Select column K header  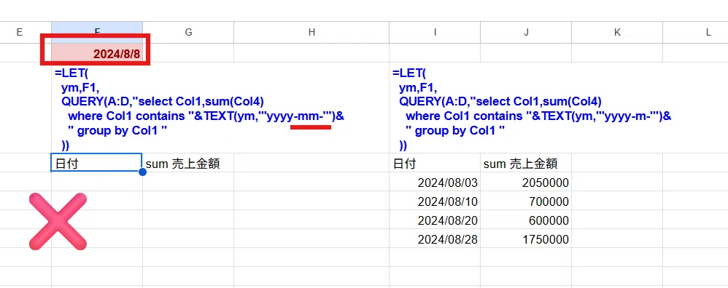pos(617,32)
